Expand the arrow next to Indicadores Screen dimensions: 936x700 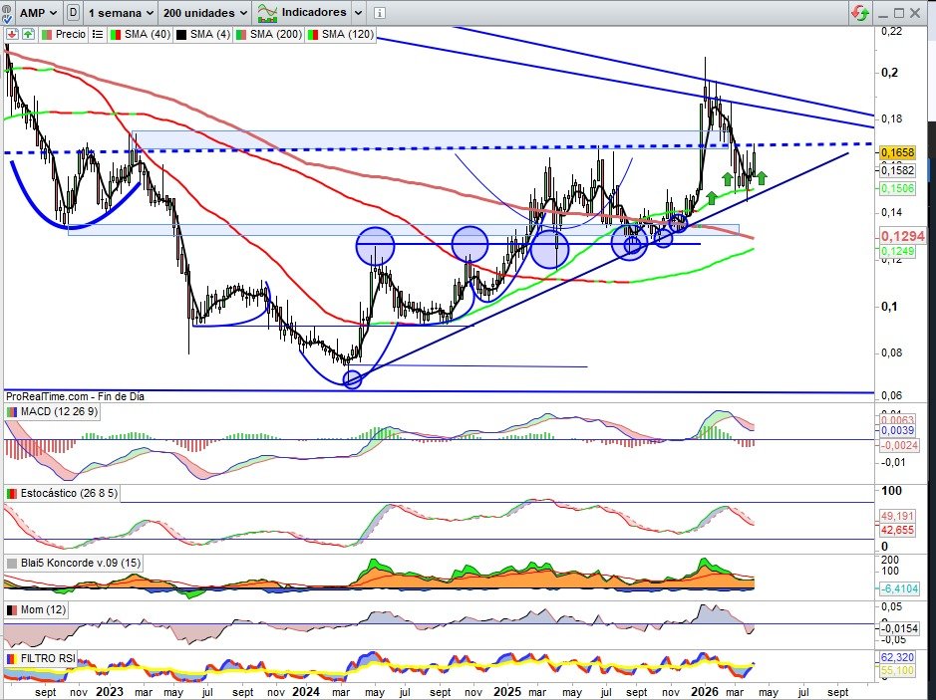tap(358, 13)
